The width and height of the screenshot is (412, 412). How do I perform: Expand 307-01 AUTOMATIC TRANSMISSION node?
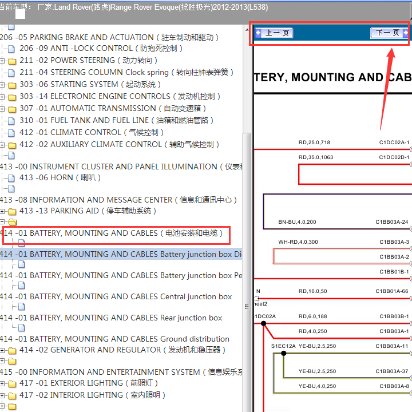tap(2, 109)
